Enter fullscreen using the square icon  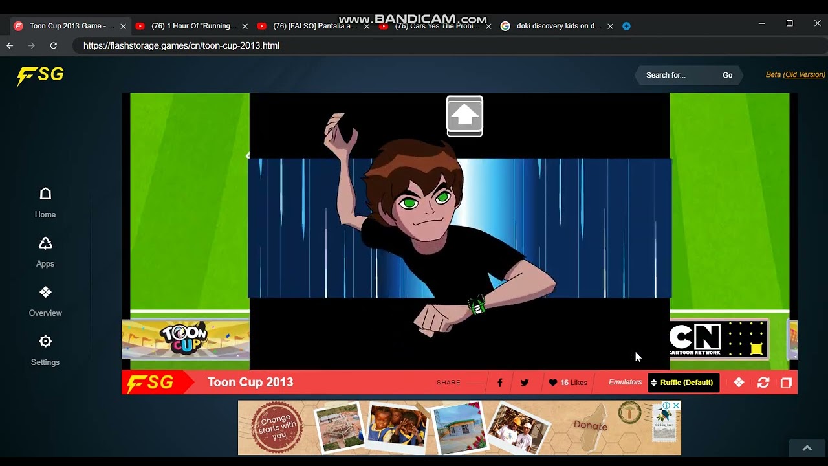(x=787, y=383)
